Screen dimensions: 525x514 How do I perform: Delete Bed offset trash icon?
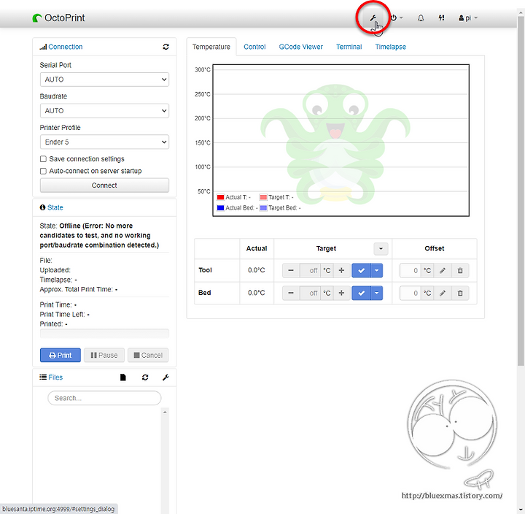coord(460,293)
